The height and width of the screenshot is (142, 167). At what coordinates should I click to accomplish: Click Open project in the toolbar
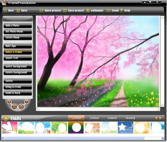[51, 10]
